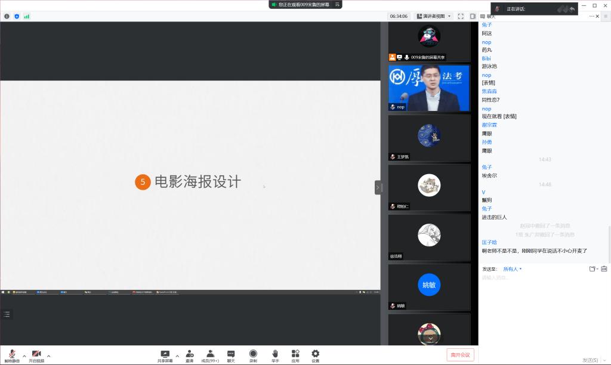The height and width of the screenshot is (365, 611).
Task: Expand video options arrow beside camera
Action: pyautogui.click(x=49, y=356)
